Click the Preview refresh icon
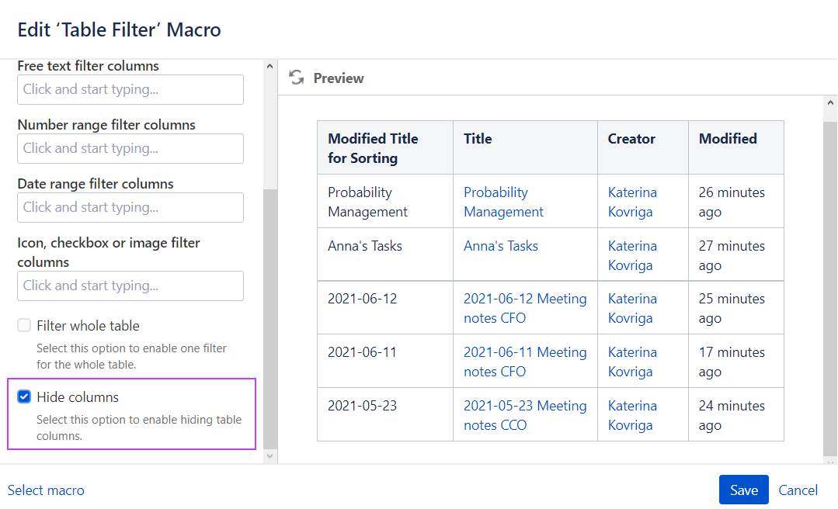Screen dimensions: 838x509 click(296, 78)
